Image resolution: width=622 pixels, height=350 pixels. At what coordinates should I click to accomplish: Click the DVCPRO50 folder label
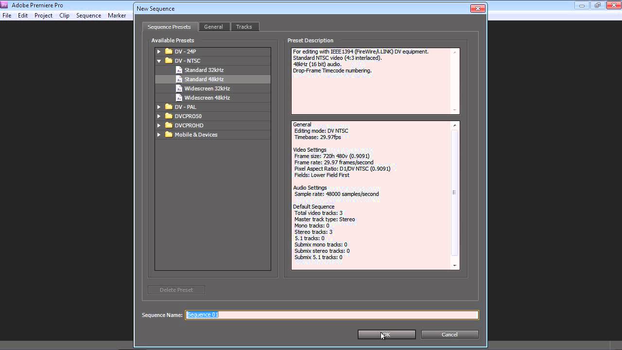pos(188,116)
